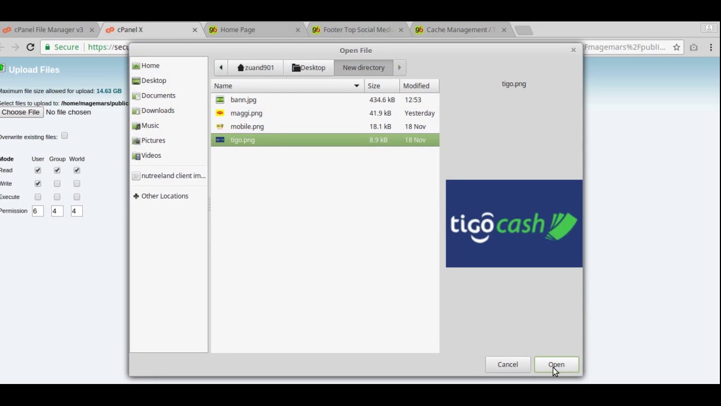Viewport: 721px width, 406px height.
Task: Open Chrome's three-dot menu icon
Action: click(711, 47)
